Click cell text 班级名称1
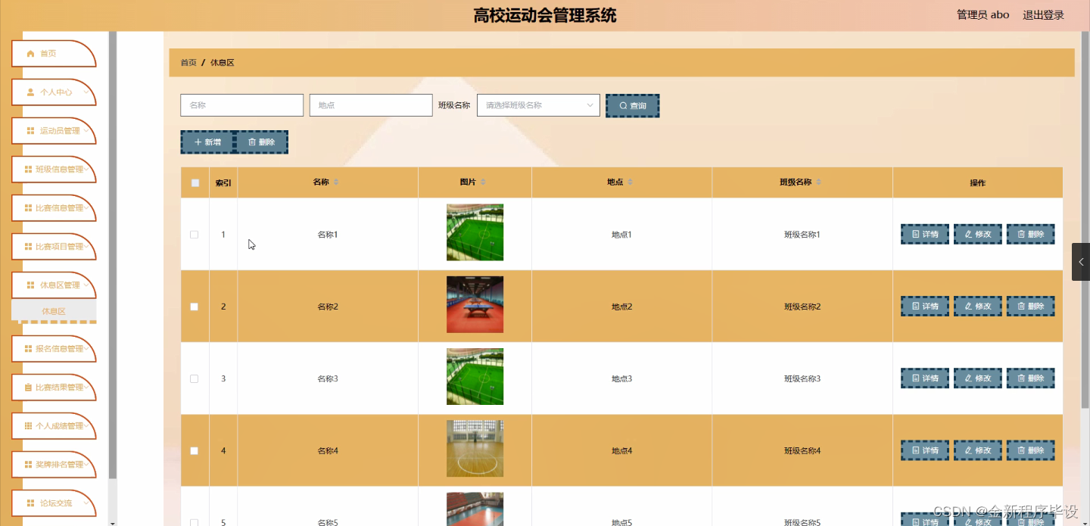 click(802, 235)
